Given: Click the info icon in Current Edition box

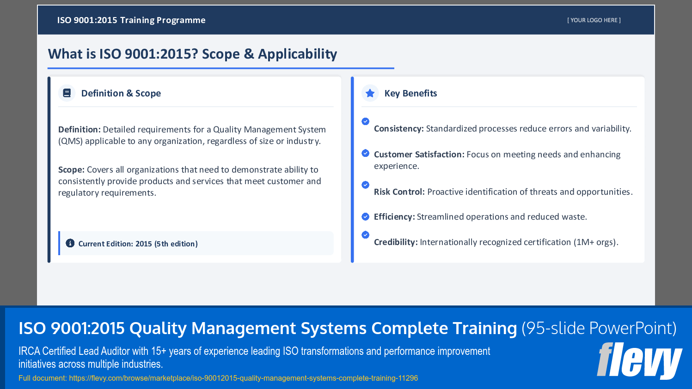Looking at the screenshot, I should coord(70,243).
